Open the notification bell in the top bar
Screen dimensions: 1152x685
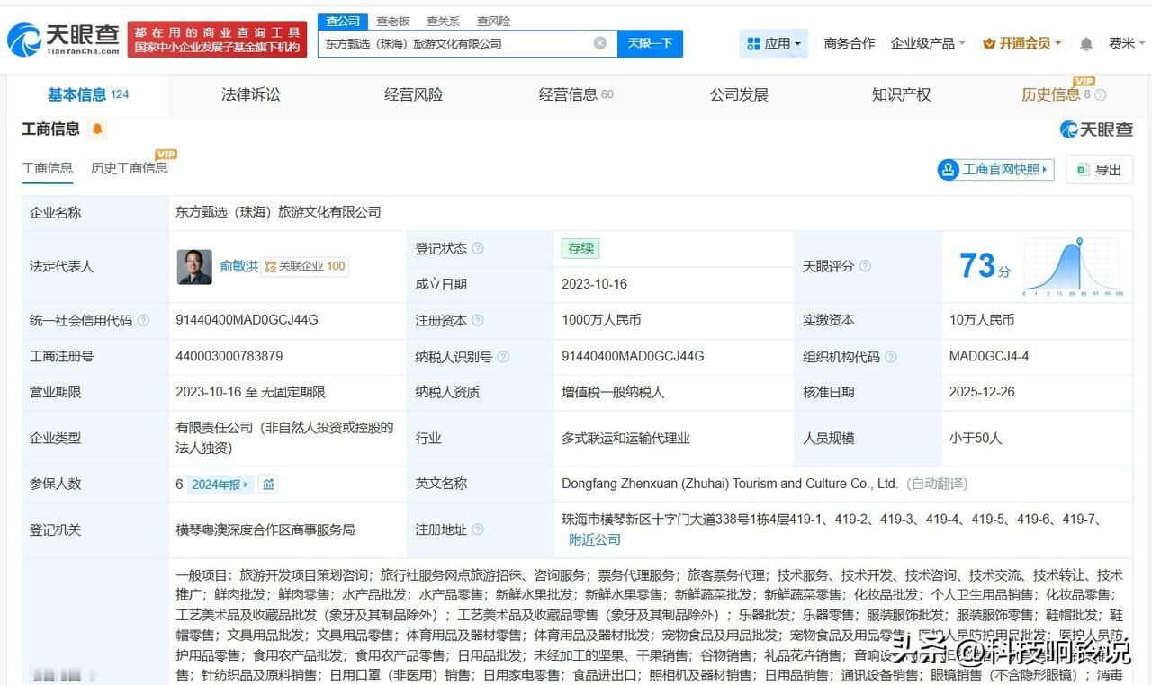tap(1086, 43)
